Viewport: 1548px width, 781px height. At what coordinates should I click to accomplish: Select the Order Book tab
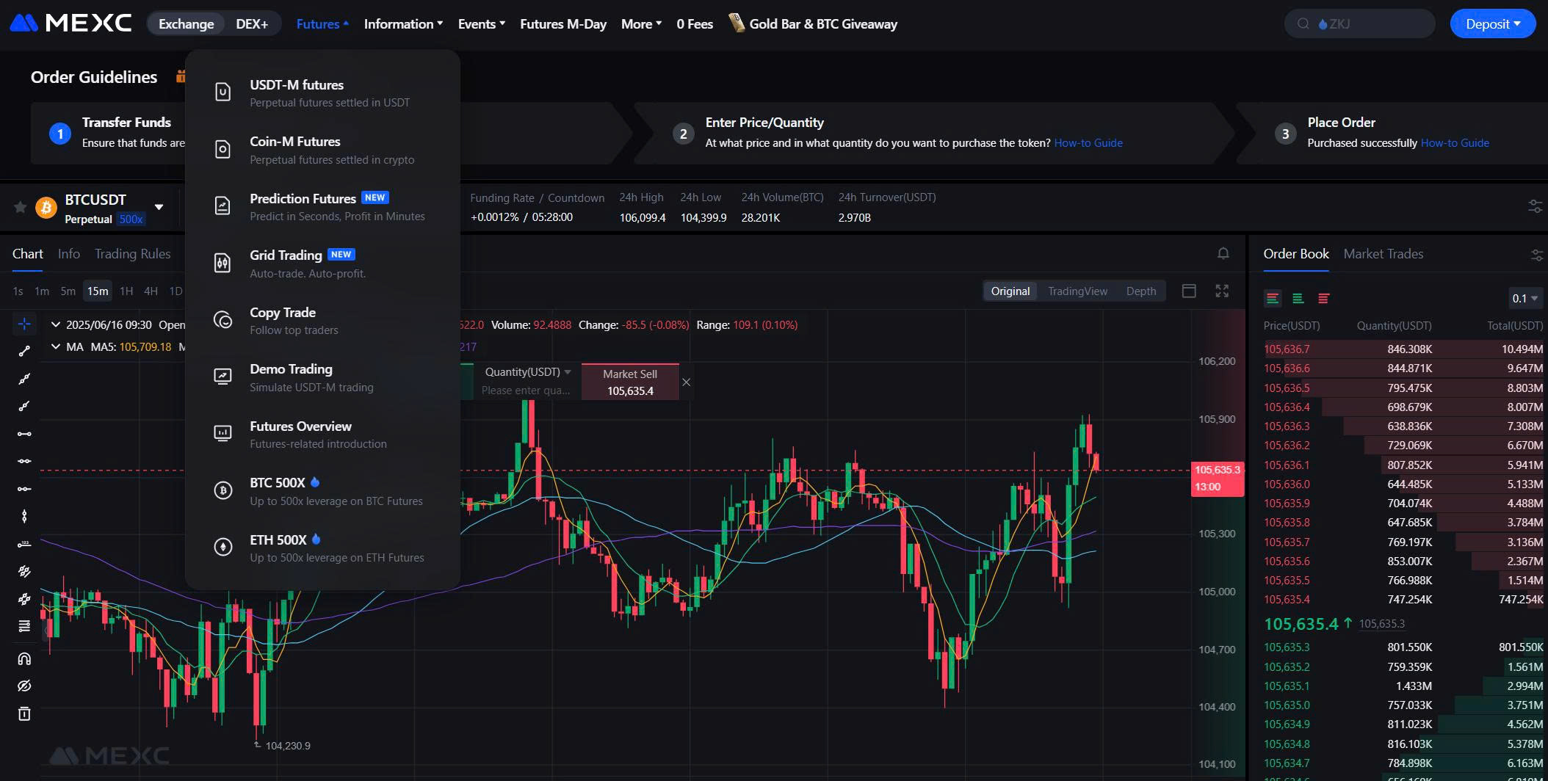click(1296, 254)
